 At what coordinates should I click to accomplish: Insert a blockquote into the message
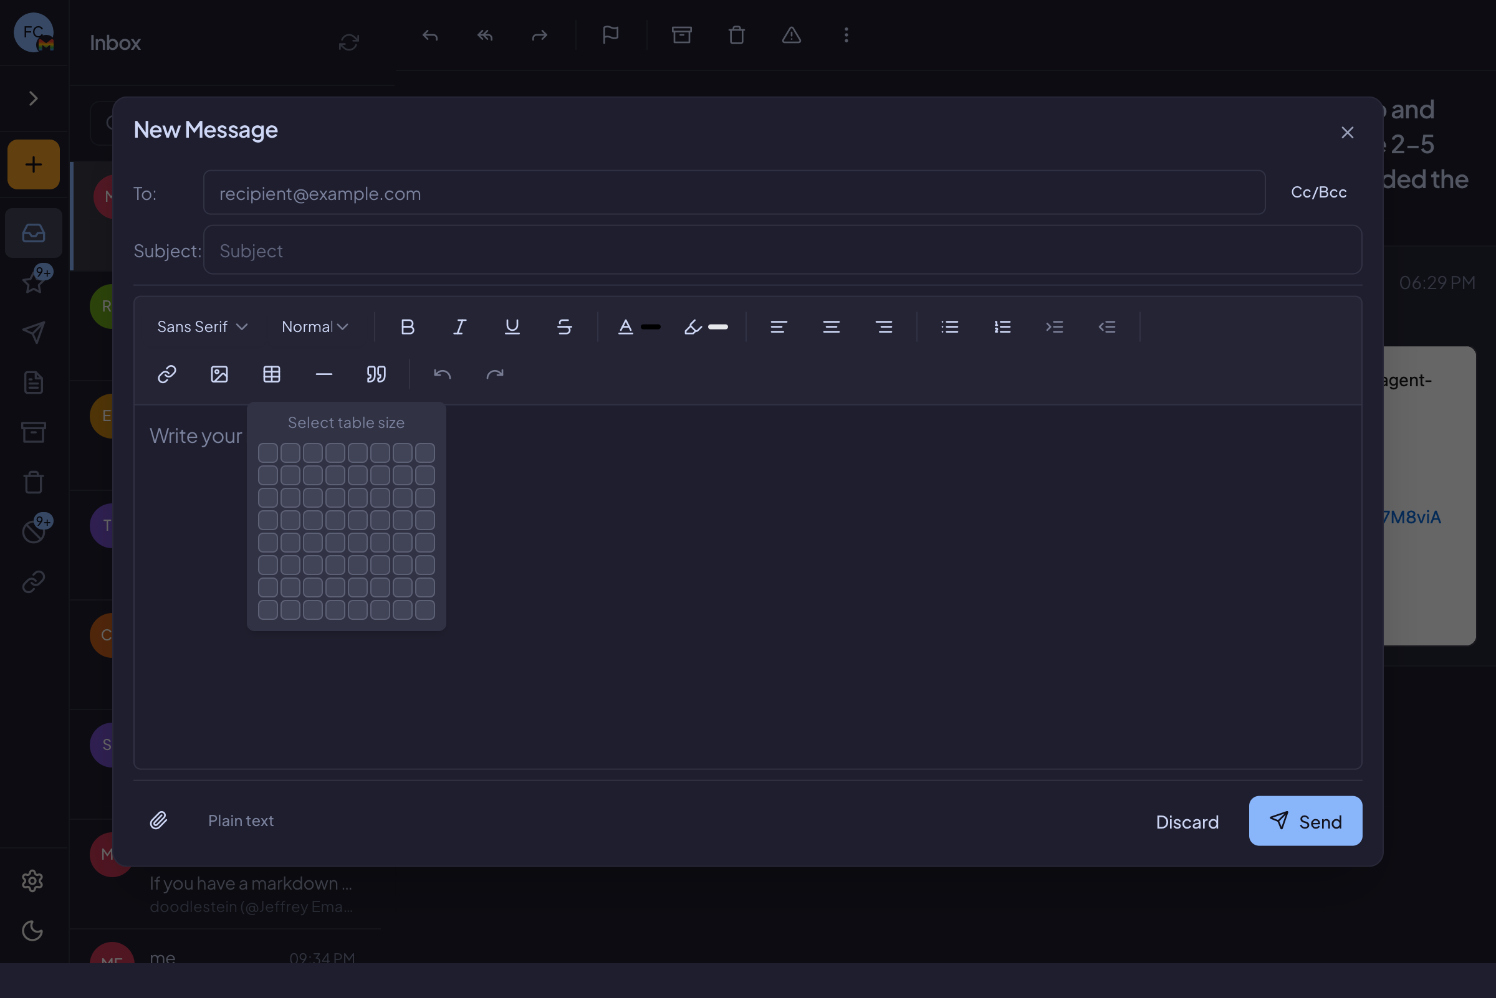point(376,374)
